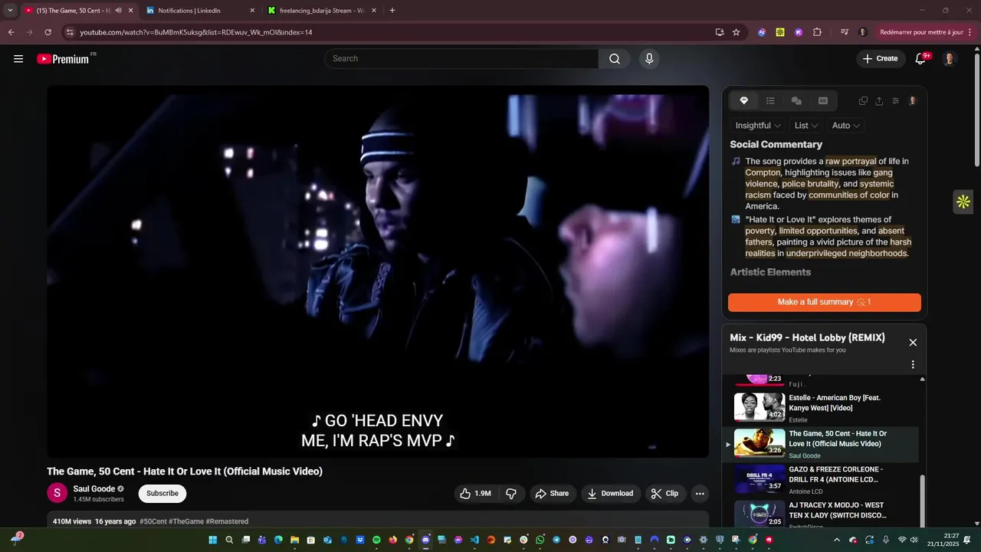Open summary panel settings sliders icon
This screenshot has width=981, height=552.
coord(895,101)
